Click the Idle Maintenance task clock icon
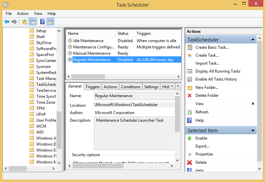This screenshot has width=265, height=182. click(70, 41)
